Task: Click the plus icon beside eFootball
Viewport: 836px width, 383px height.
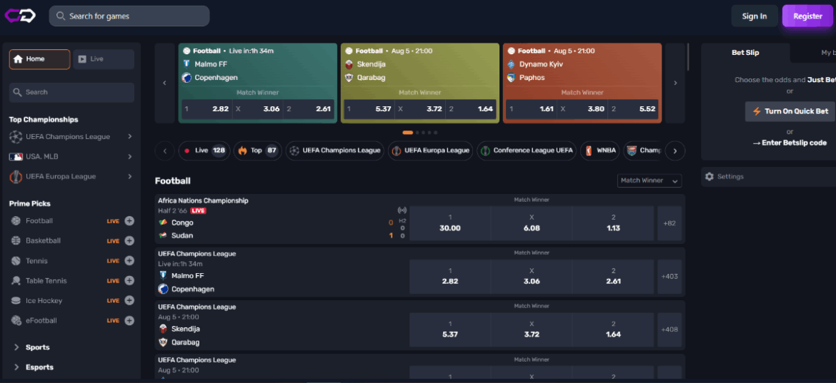Action: pos(129,320)
